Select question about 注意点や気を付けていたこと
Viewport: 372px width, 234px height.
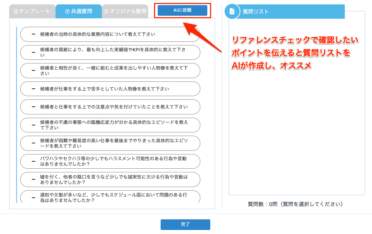click(110, 107)
